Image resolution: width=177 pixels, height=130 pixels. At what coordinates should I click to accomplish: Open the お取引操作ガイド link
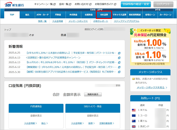point(104,4)
